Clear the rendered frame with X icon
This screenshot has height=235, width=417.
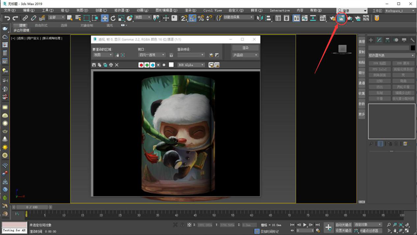pyautogui.click(x=117, y=65)
